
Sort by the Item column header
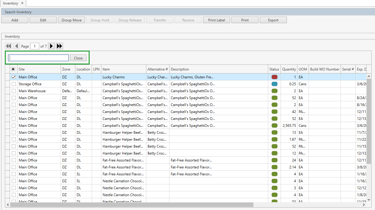(124, 69)
